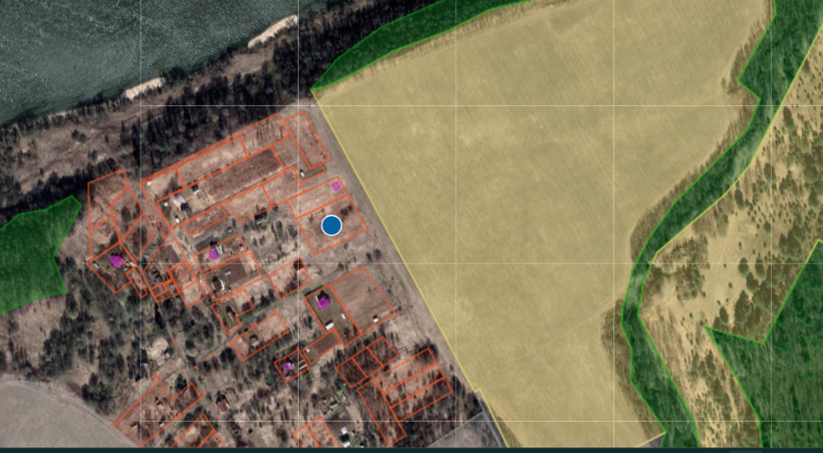
Task: Select the small sandbar at the left riverbank
Action: [x=143, y=89]
